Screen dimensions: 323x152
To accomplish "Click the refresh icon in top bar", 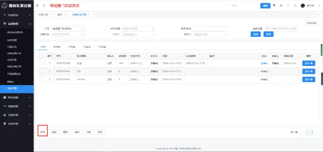I will pyautogui.click(x=44, y=6).
